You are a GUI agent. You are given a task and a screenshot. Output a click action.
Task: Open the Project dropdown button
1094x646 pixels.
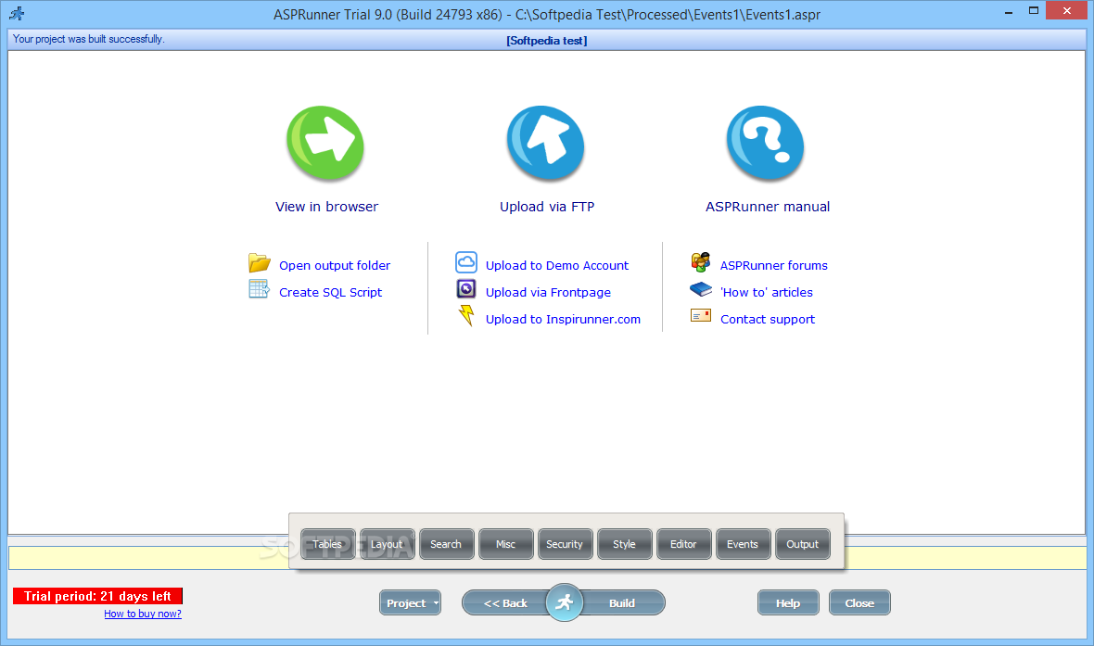click(x=410, y=602)
